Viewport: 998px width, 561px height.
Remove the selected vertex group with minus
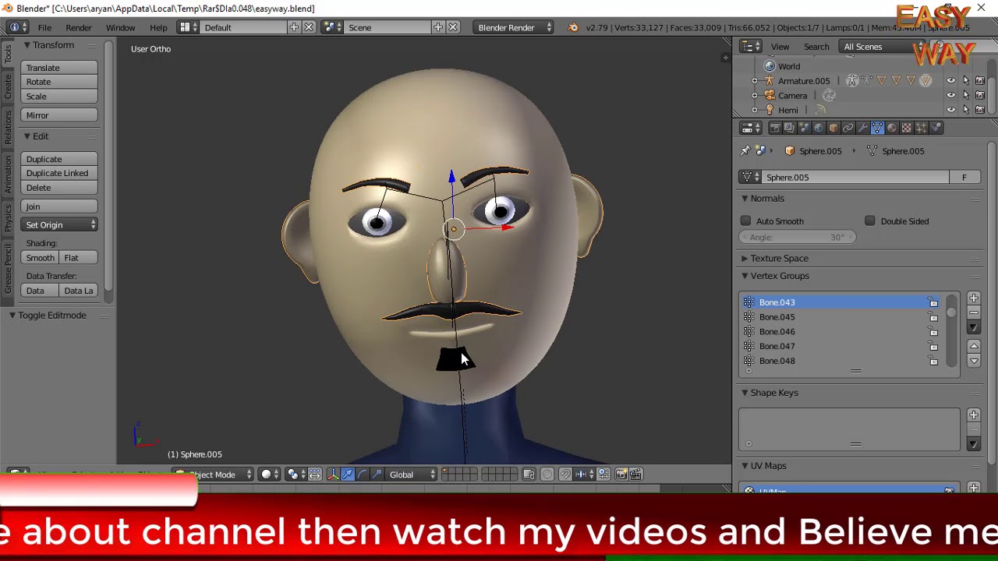(973, 312)
